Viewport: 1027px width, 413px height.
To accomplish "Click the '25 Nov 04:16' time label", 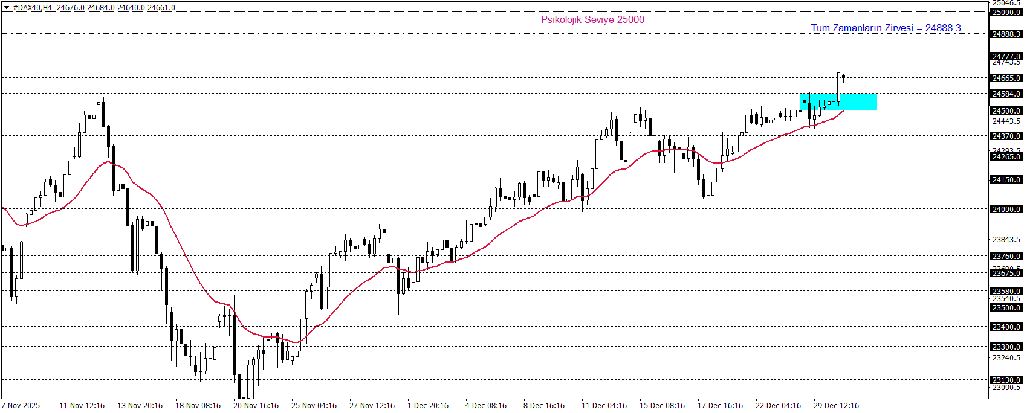I will [x=314, y=405].
